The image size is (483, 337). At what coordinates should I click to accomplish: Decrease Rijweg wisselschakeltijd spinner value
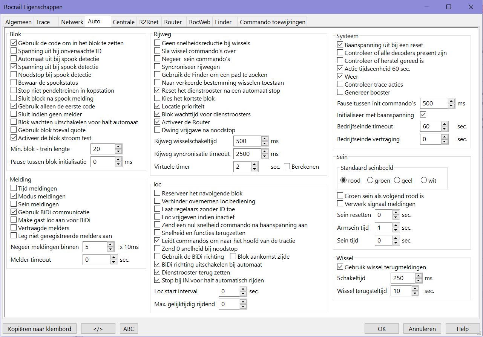pos(265,143)
